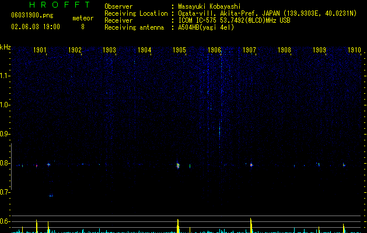Click the grey frequency range bar on left axis
Screen dimensions: 367x233
pos(11,167)
